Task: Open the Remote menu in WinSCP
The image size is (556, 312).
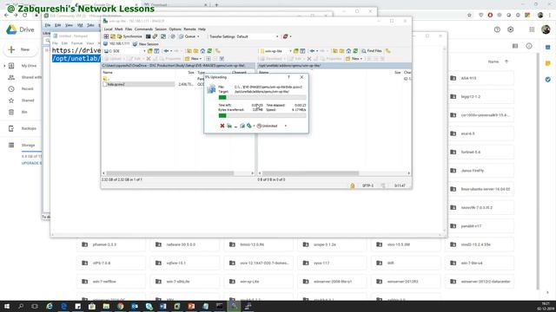Action: point(189,29)
